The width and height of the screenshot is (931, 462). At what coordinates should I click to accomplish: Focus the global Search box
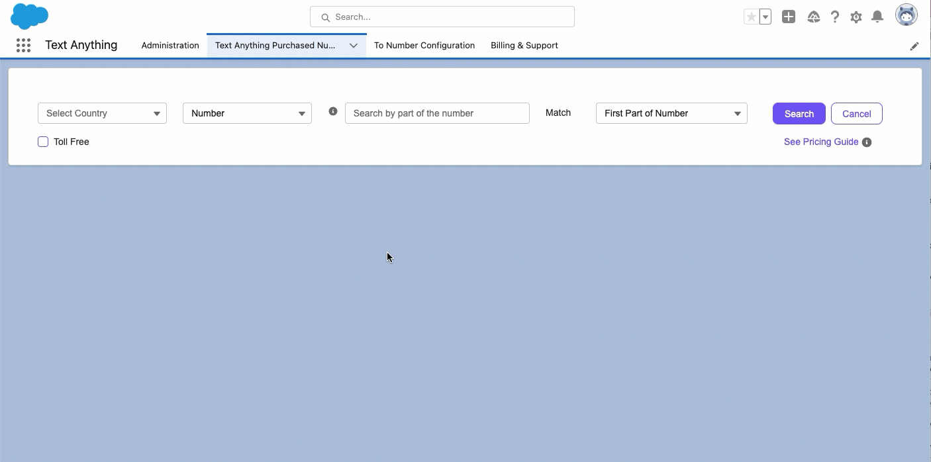pyautogui.click(x=442, y=17)
